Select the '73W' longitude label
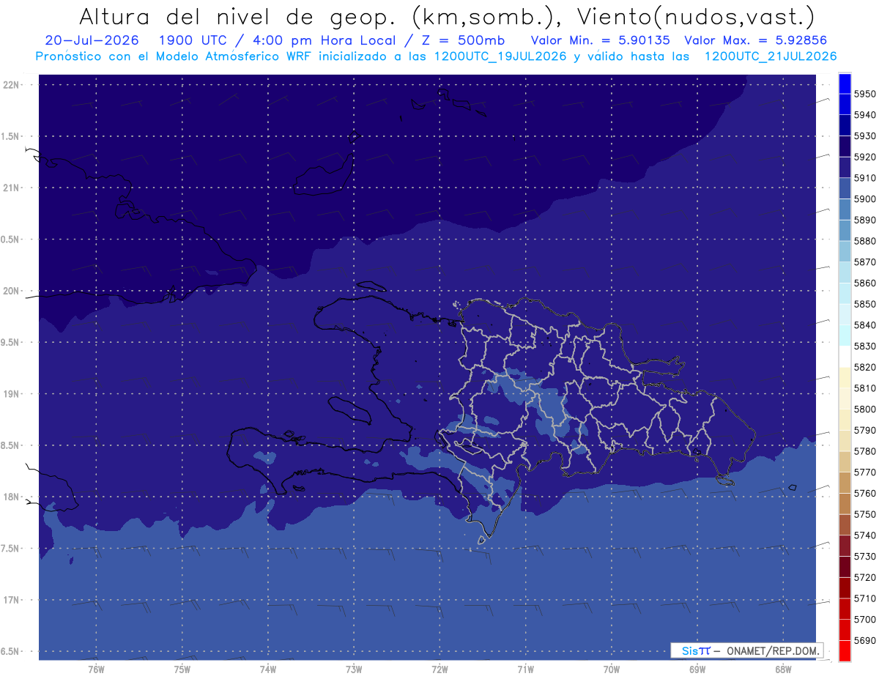879x679 pixels. tap(354, 669)
